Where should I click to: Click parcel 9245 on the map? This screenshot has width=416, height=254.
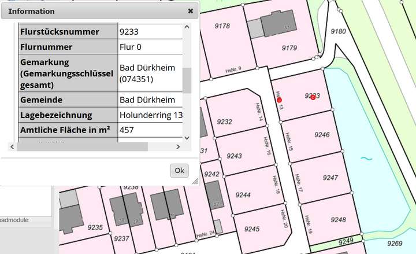[x=252, y=229]
